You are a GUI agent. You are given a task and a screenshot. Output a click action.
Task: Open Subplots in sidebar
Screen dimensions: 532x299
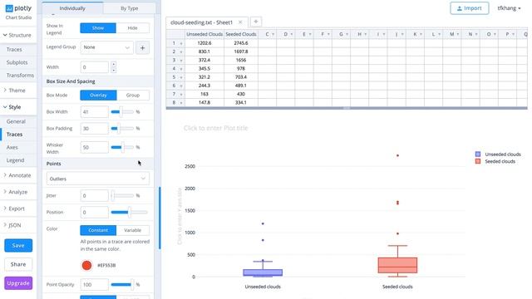point(17,62)
